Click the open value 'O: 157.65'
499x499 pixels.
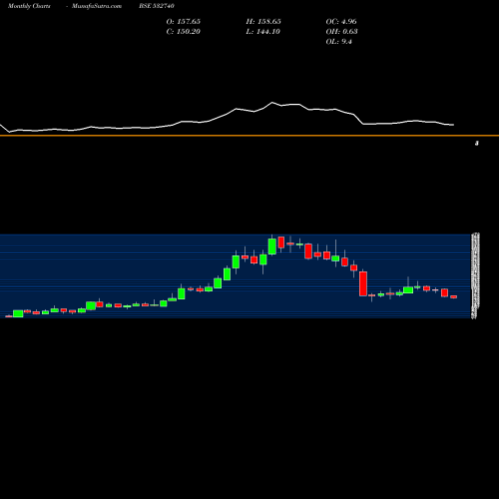pyautogui.click(x=184, y=22)
